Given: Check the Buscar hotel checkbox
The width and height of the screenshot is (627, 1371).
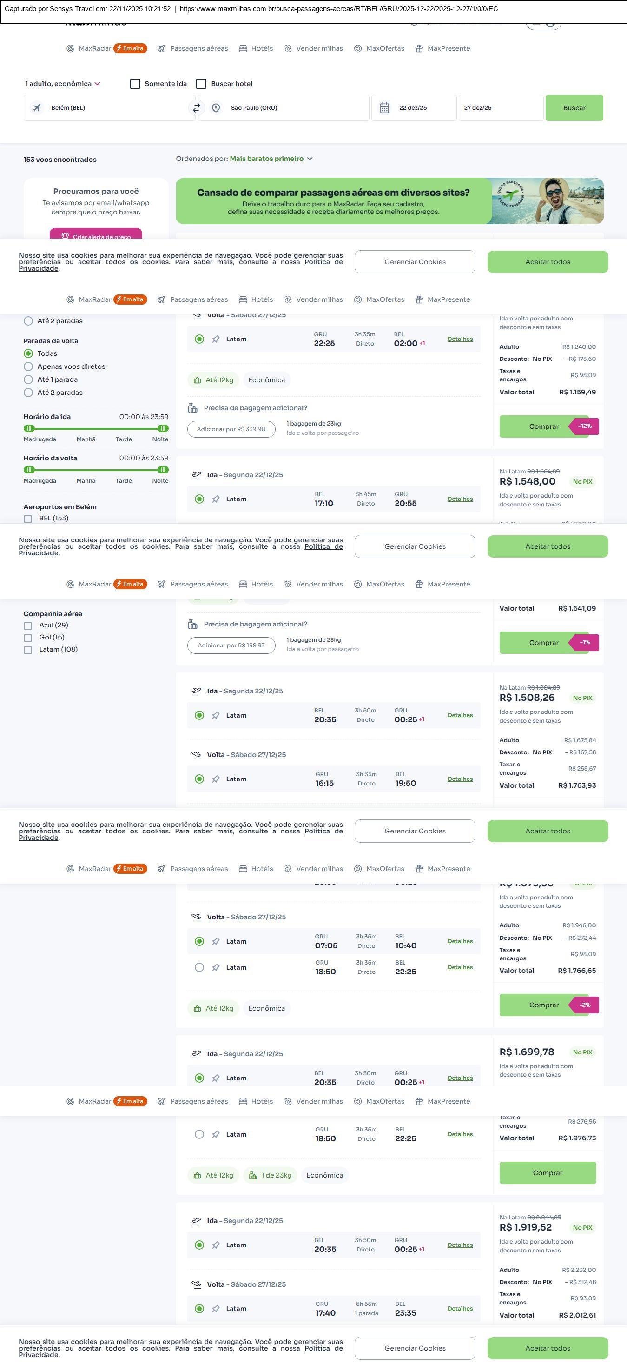Looking at the screenshot, I should tap(201, 84).
